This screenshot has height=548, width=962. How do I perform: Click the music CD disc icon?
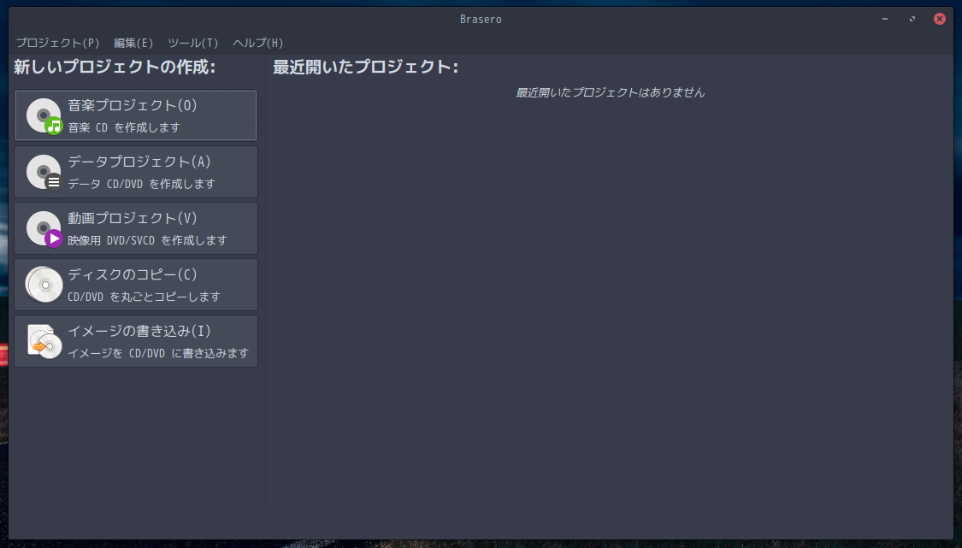coord(44,116)
